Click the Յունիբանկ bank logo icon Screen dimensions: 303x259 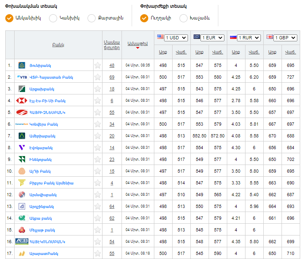coord(22,65)
